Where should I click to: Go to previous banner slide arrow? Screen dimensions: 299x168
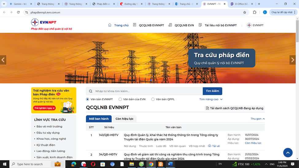3,60
